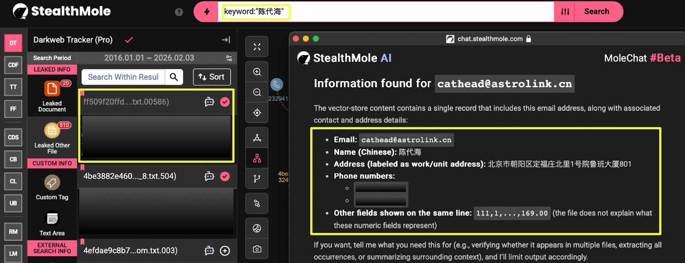This screenshot has height=263, width=685.
Task: Click the fit-to-screen expand icon
Action: [257, 47]
